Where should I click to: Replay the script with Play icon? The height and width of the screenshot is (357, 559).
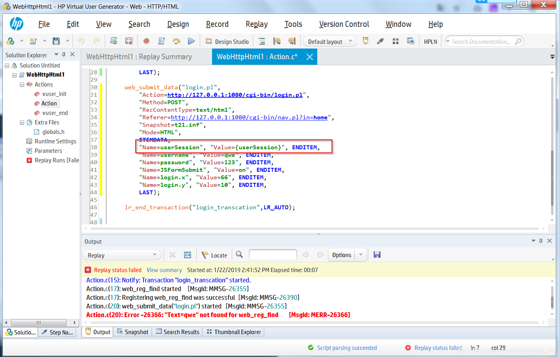coord(191,41)
